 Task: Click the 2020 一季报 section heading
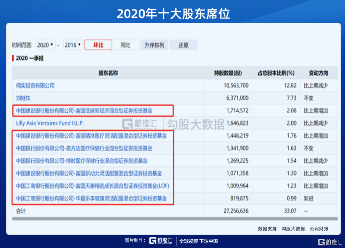click(x=30, y=58)
